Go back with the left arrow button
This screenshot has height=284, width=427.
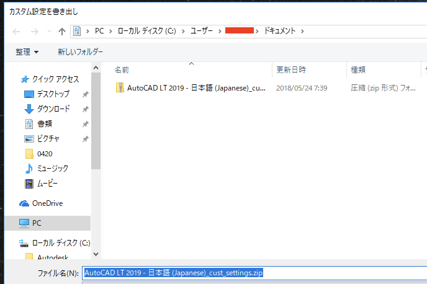click(16, 32)
